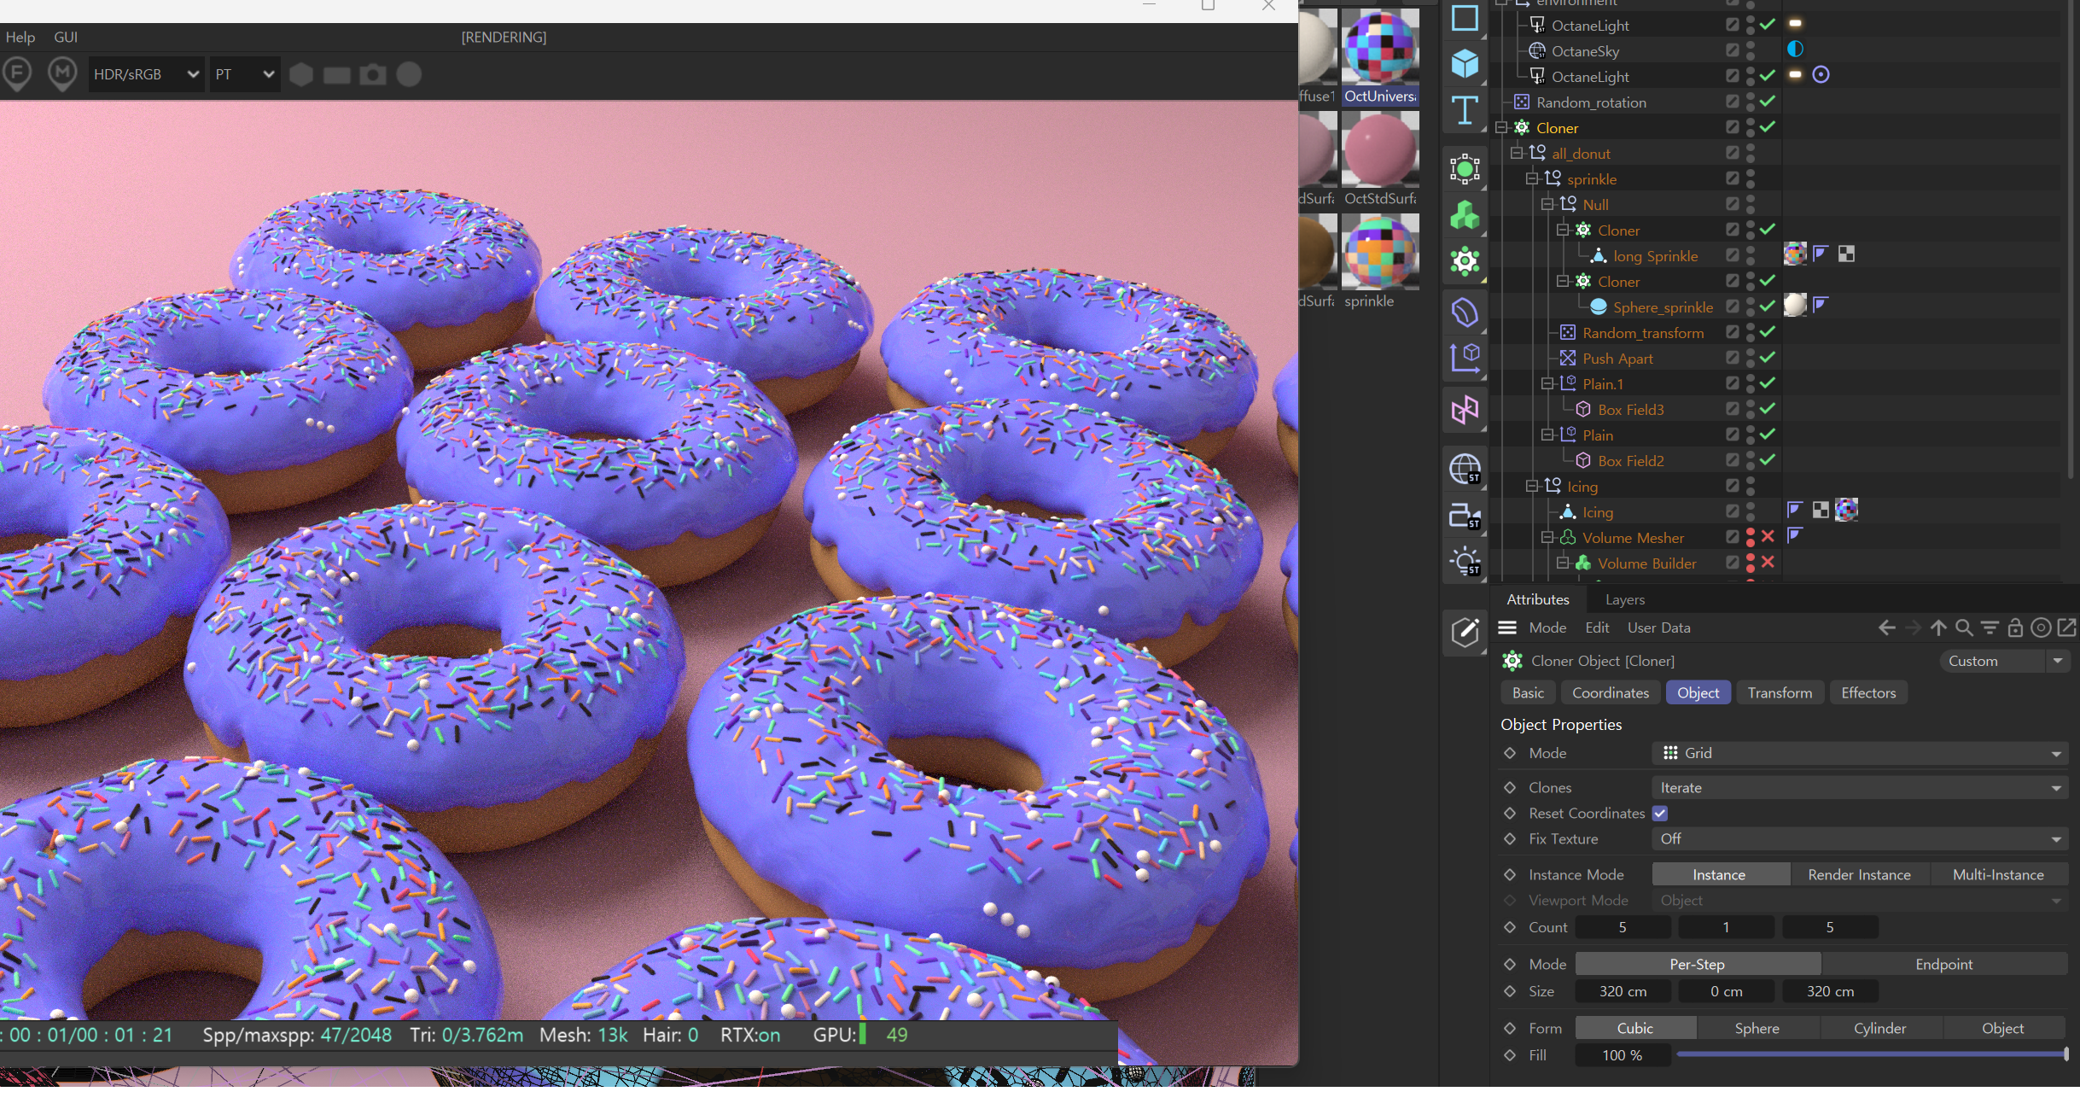Adjust the Fill percentage slider

(1872, 1055)
